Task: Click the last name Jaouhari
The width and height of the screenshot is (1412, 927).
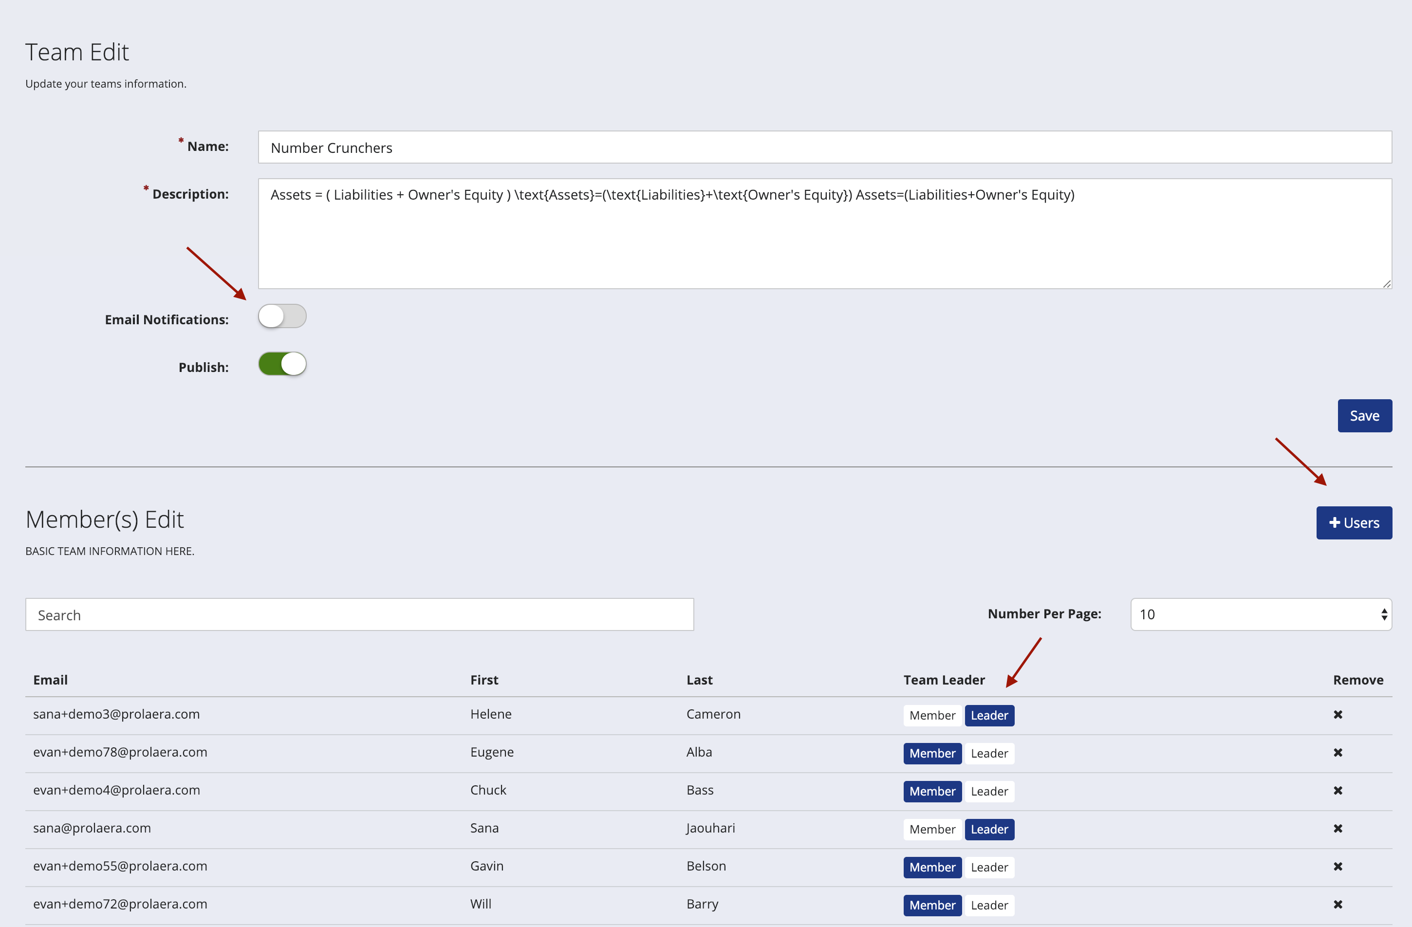Action: coord(711,828)
